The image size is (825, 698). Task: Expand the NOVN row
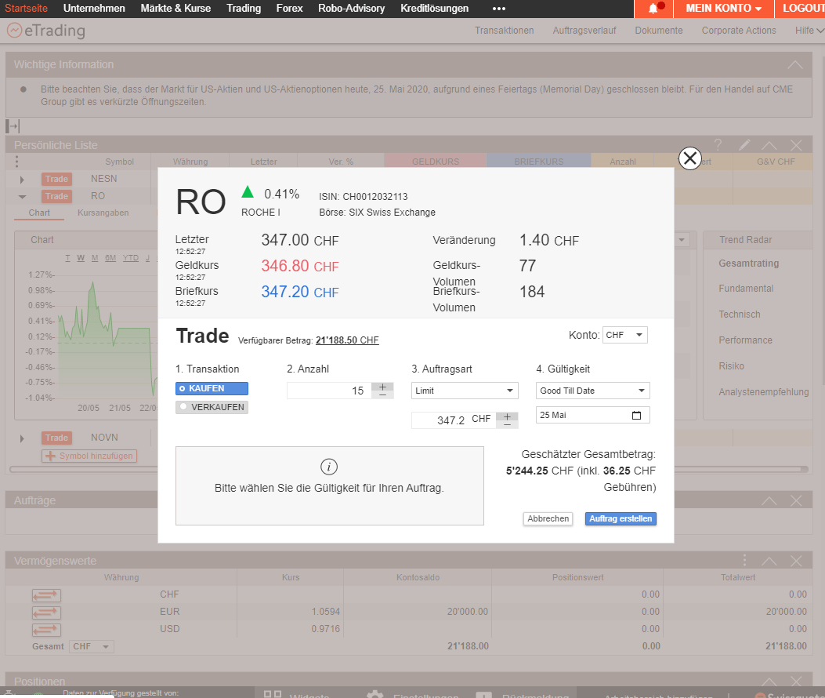coord(22,438)
